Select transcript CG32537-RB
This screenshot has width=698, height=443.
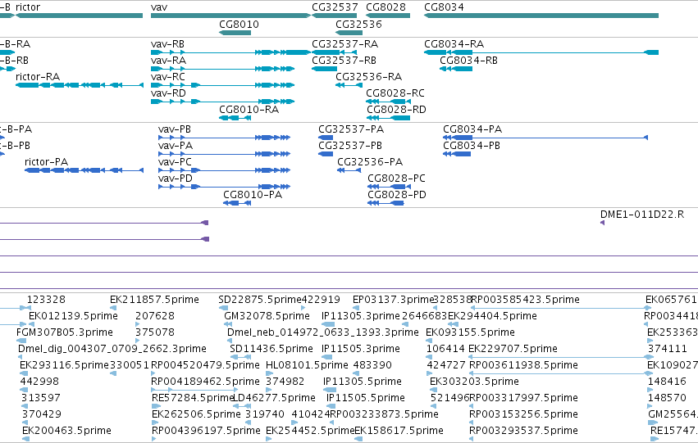[x=325, y=69]
